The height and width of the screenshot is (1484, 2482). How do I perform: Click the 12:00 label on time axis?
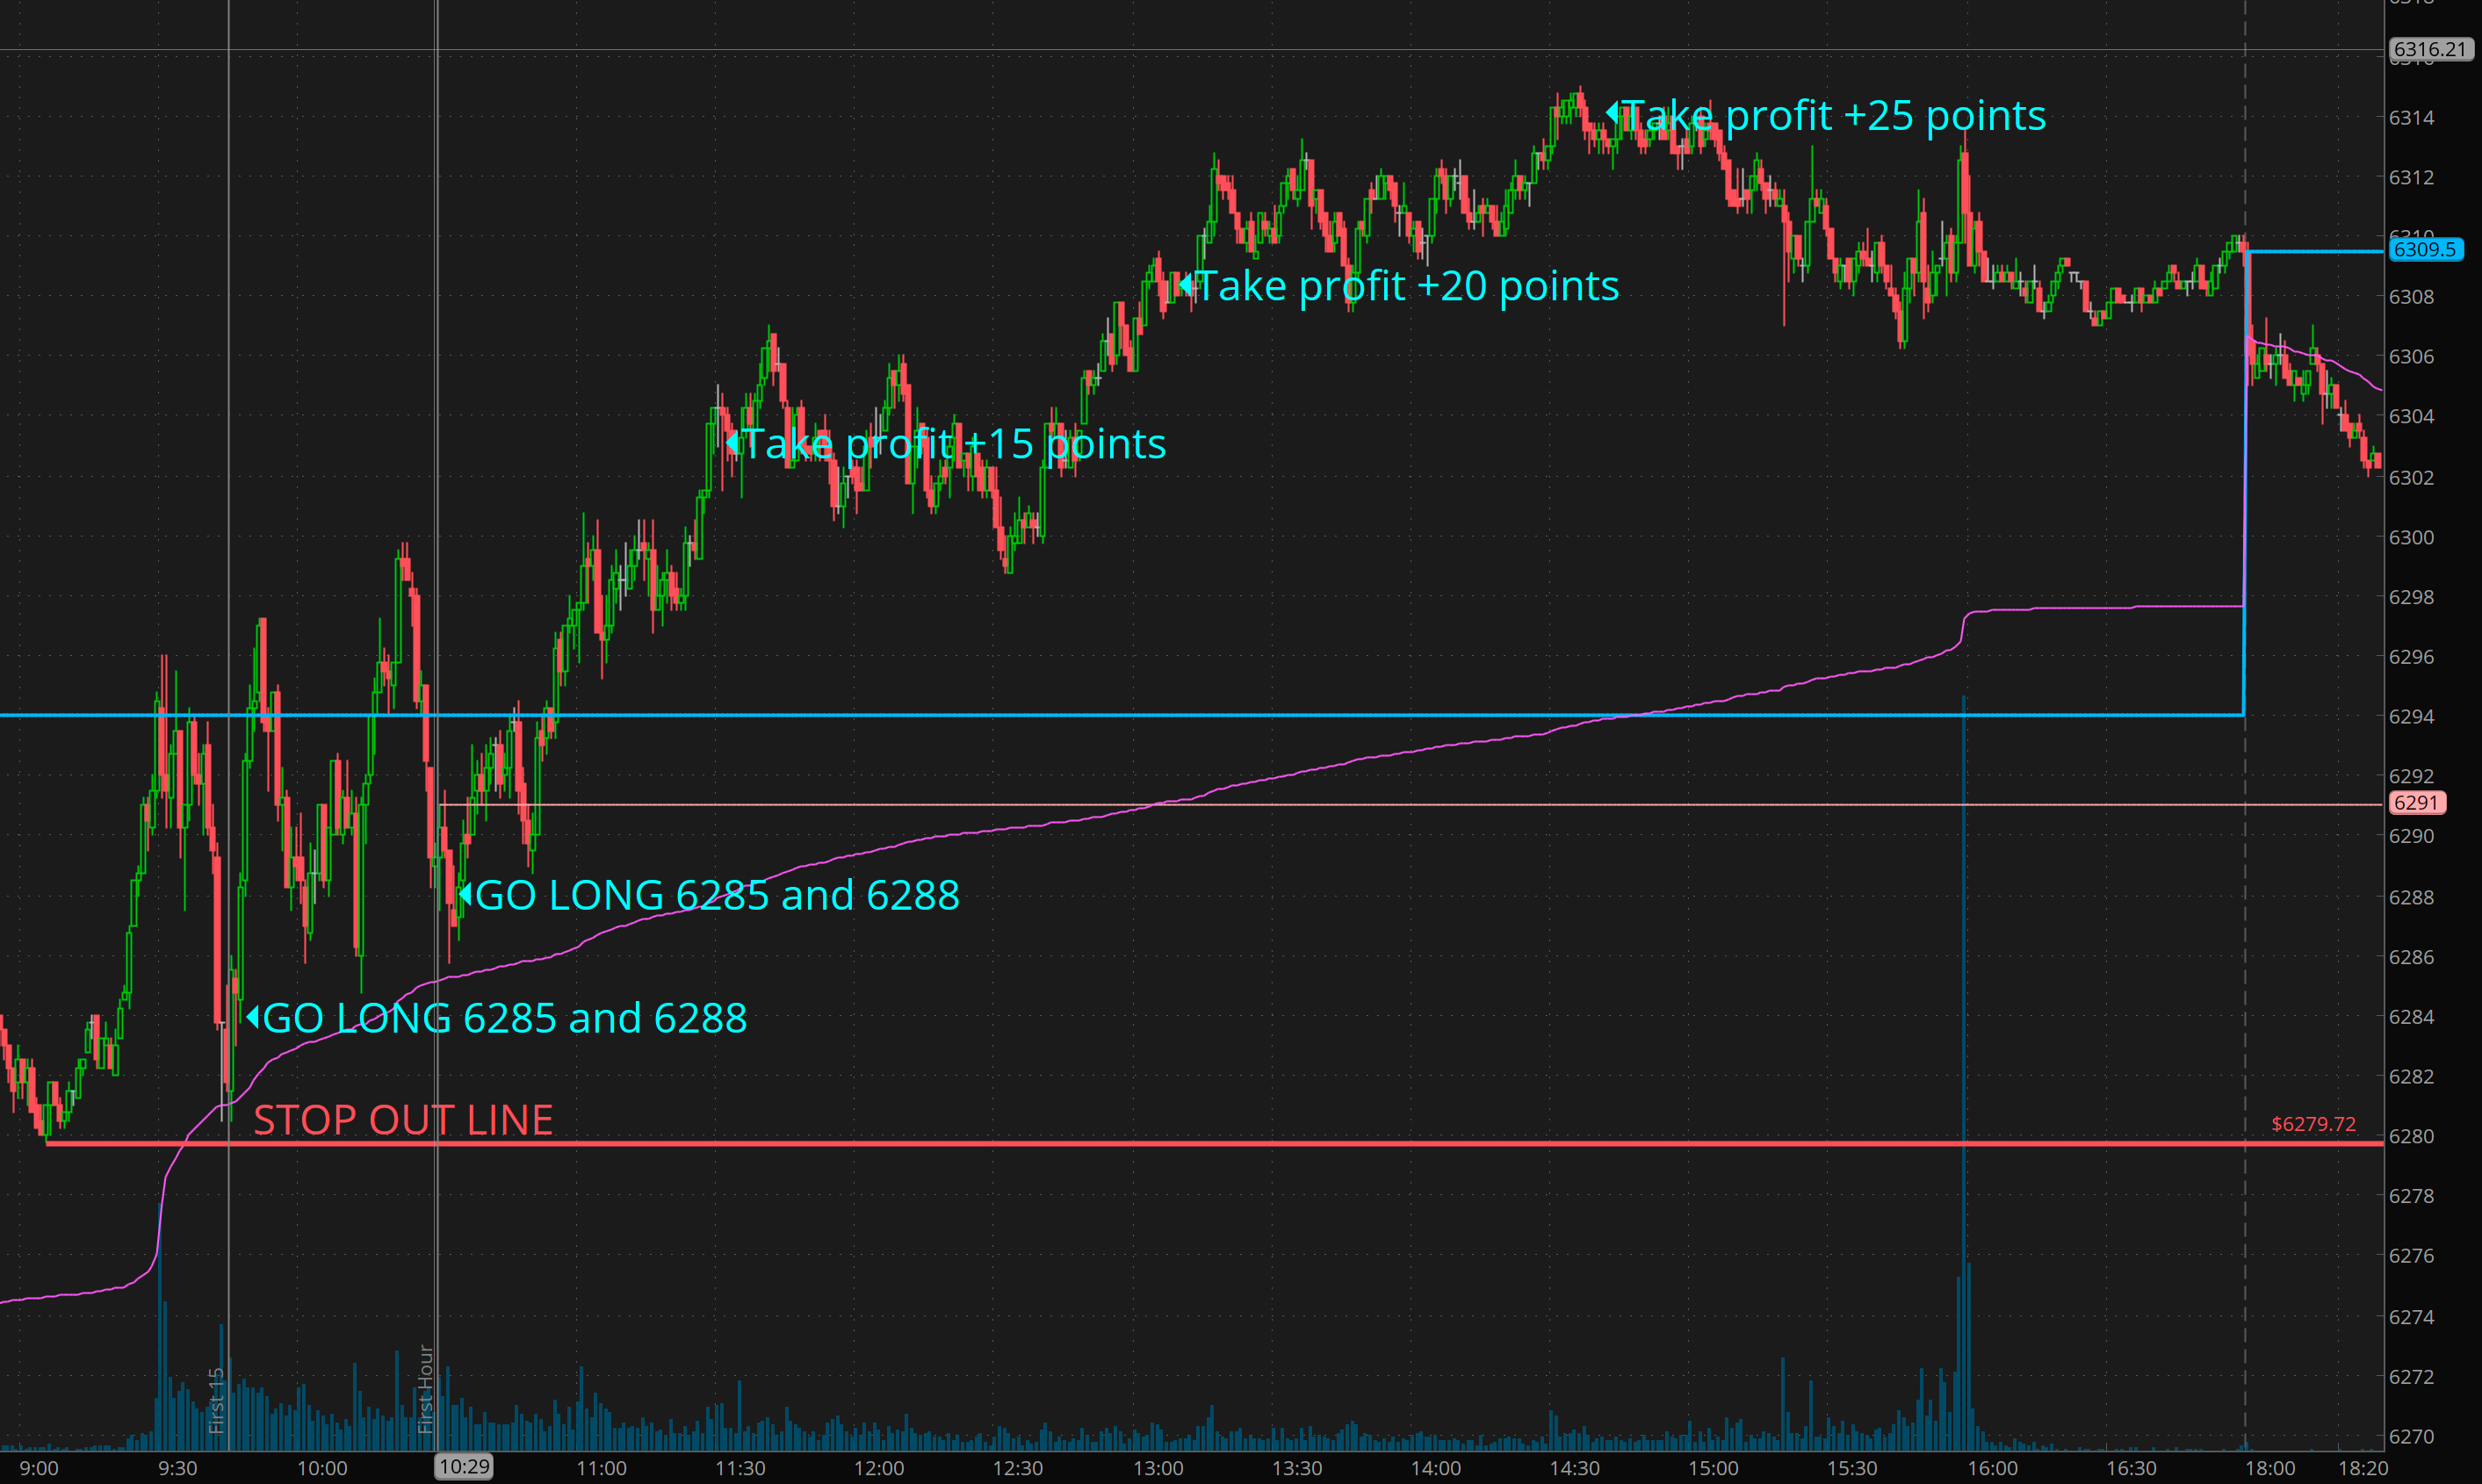(x=878, y=1468)
